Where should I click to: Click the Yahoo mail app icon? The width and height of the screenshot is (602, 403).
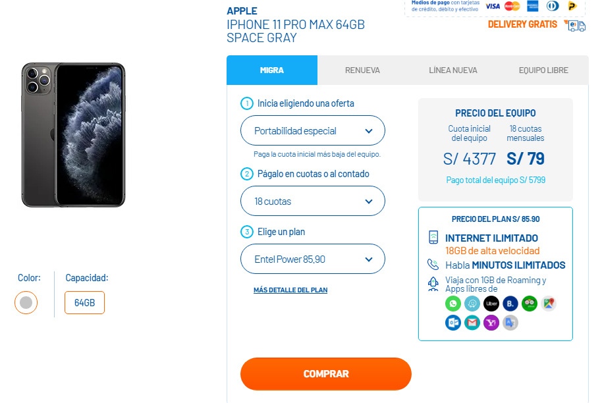pos(491,323)
